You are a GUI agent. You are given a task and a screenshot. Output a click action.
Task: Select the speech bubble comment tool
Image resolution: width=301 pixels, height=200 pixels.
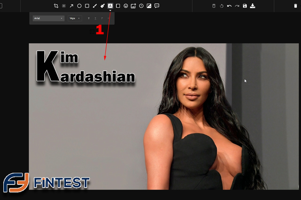point(157,6)
